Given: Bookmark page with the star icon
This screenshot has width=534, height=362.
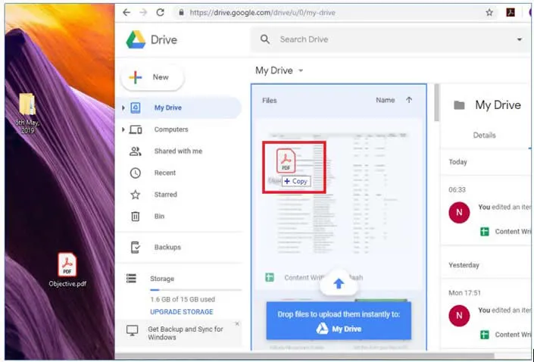Looking at the screenshot, I should coord(489,13).
